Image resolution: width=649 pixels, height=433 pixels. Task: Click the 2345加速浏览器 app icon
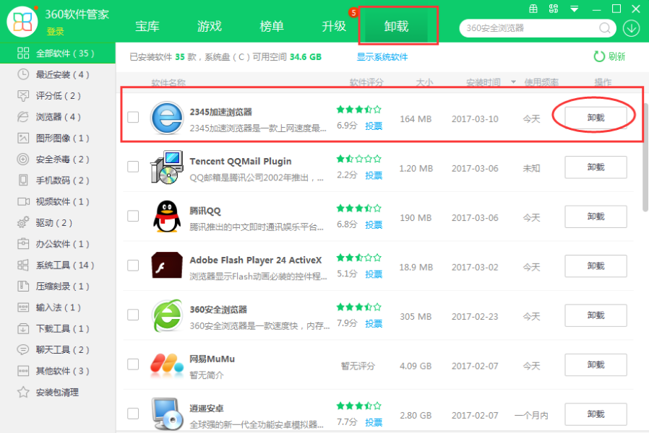(167, 118)
